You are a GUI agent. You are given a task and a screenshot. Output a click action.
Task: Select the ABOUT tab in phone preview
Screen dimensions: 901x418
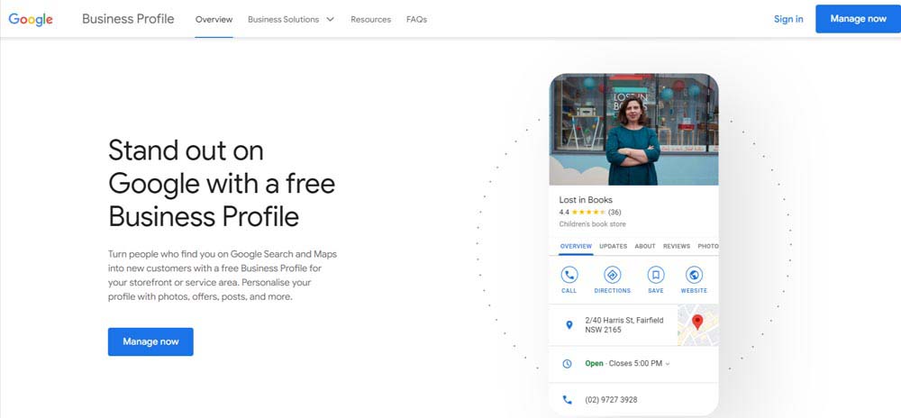(645, 246)
